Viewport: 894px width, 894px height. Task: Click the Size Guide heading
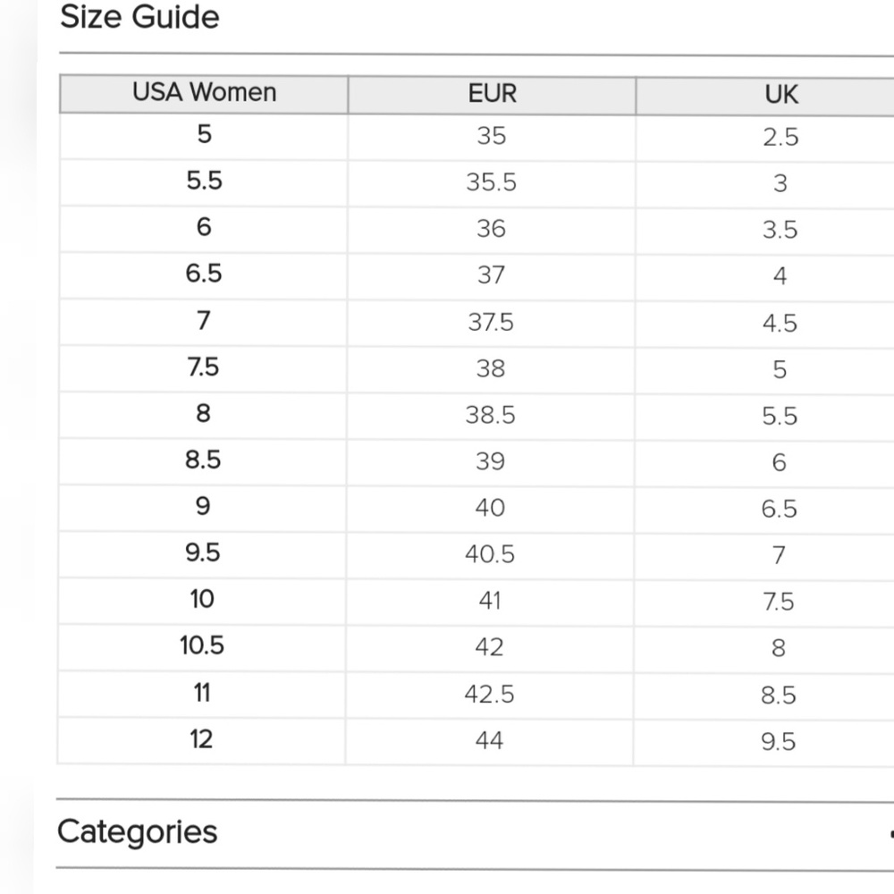coord(139,17)
